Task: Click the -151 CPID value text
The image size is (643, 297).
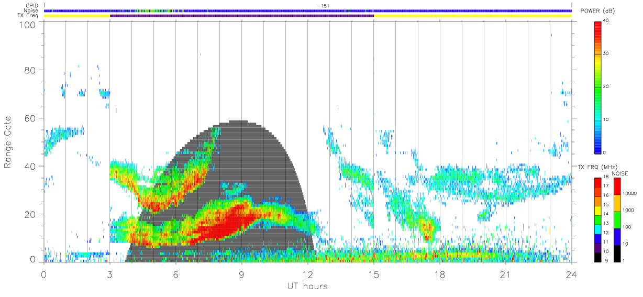Action: pyautogui.click(x=323, y=6)
